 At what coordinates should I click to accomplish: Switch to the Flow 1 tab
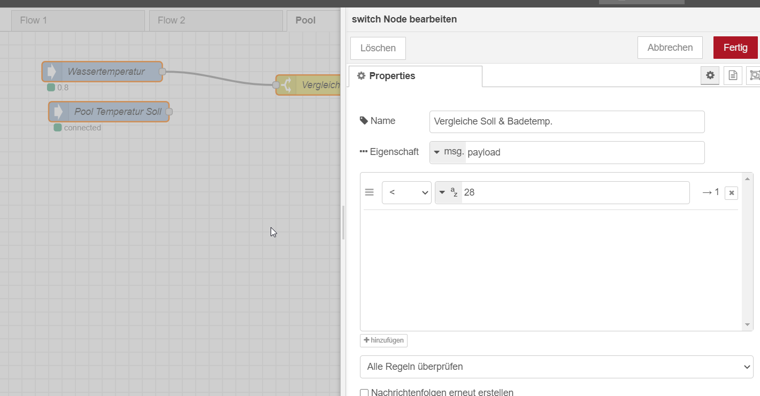(78, 20)
